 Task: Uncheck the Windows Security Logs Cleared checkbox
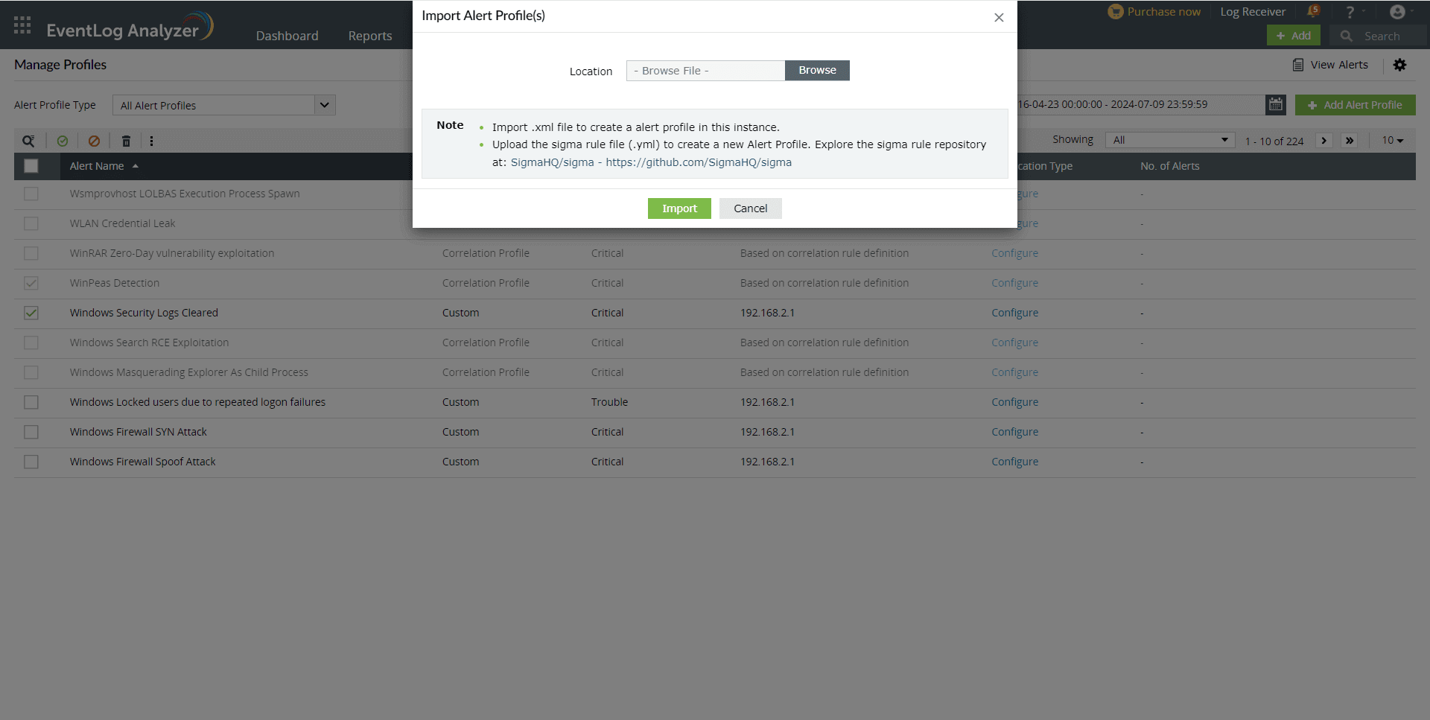31,313
